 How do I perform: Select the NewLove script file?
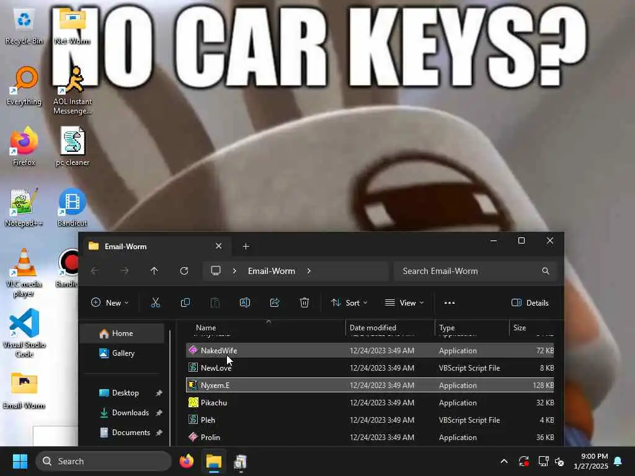370,368
